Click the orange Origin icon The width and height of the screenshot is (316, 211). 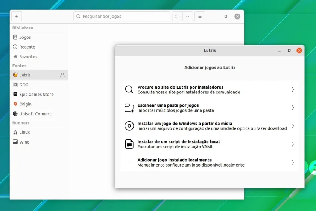[x=15, y=104]
